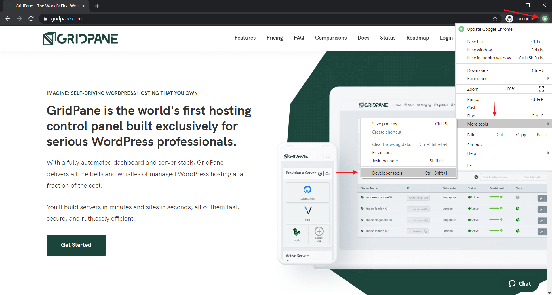Open Task manager
Screen dimensions: 552x295
click(409, 161)
